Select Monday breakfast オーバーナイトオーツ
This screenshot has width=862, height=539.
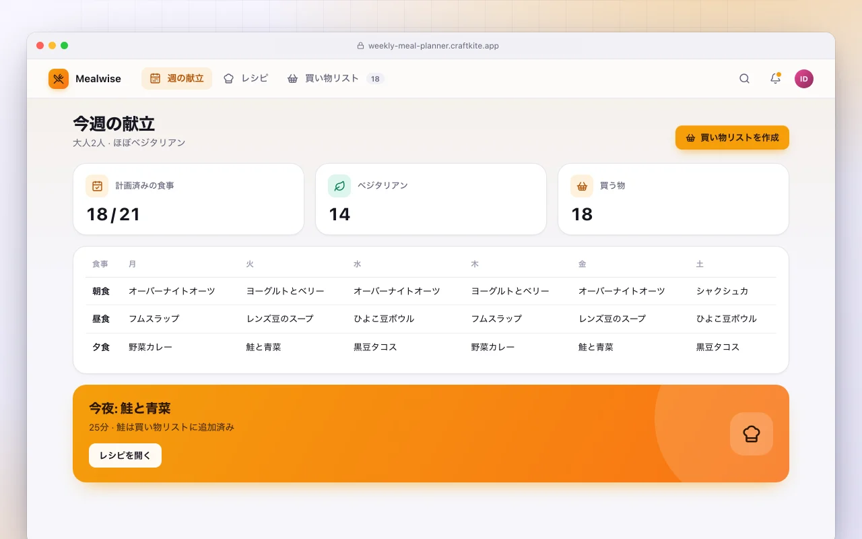click(172, 291)
